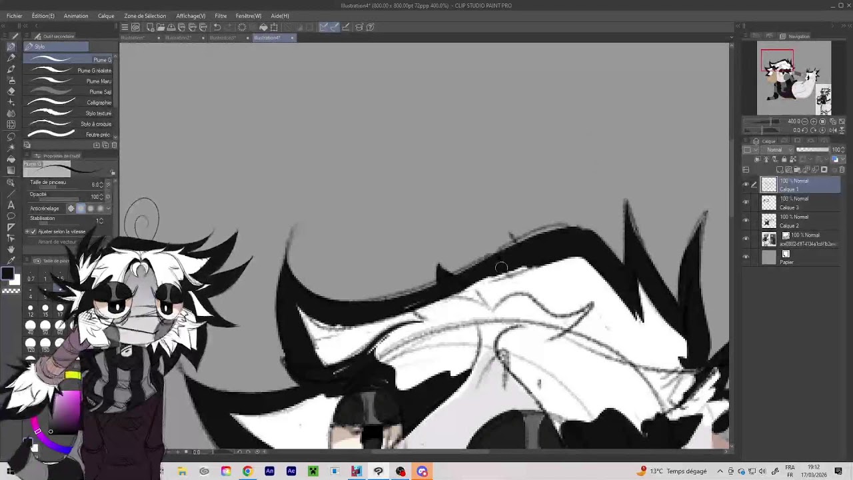Select the Text tool (A icon)

tap(11, 205)
